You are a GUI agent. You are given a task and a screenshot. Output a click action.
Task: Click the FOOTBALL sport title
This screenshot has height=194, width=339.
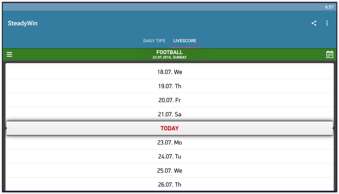pyautogui.click(x=170, y=52)
